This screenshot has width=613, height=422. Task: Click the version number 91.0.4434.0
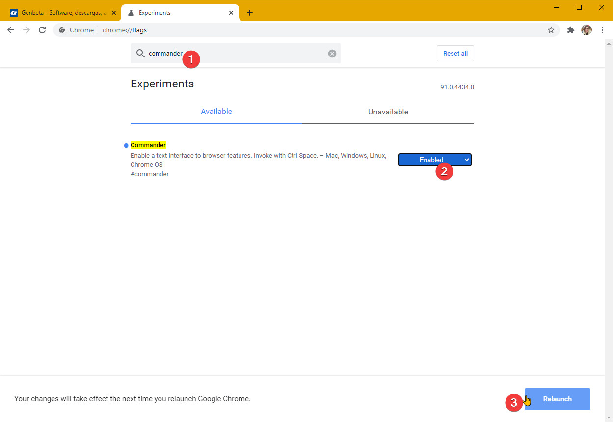click(457, 87)
